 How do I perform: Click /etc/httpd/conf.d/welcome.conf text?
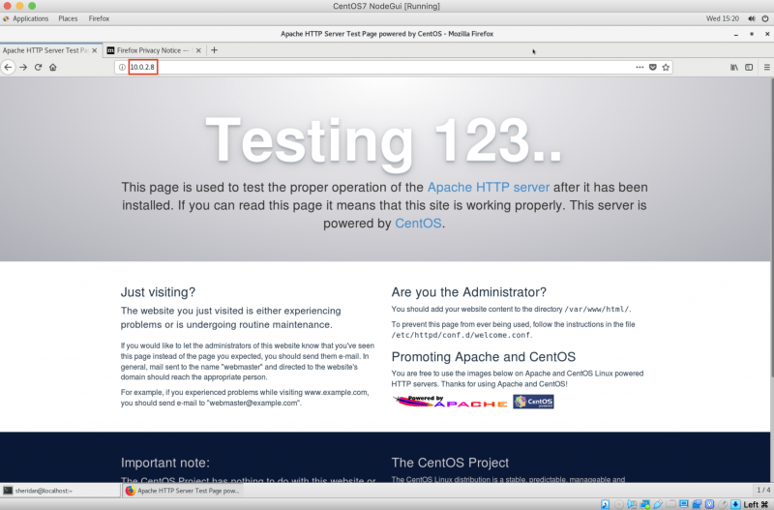coord(461,335)
